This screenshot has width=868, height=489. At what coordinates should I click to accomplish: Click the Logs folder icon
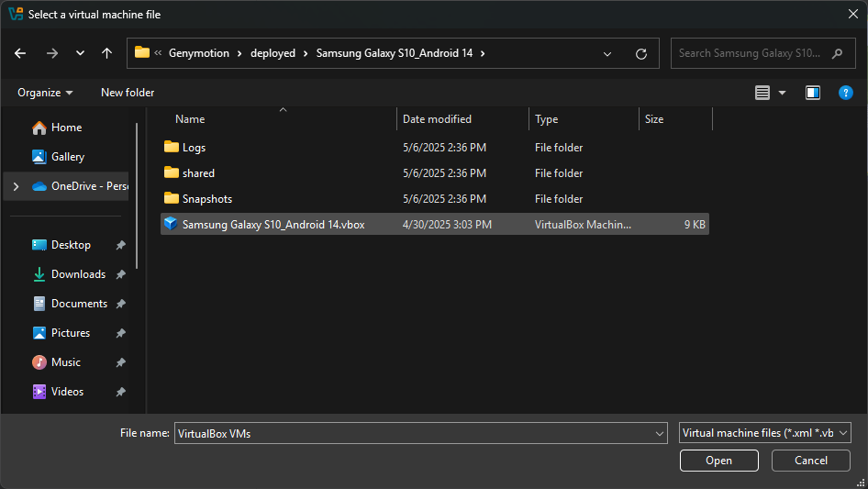click(172, 147)
